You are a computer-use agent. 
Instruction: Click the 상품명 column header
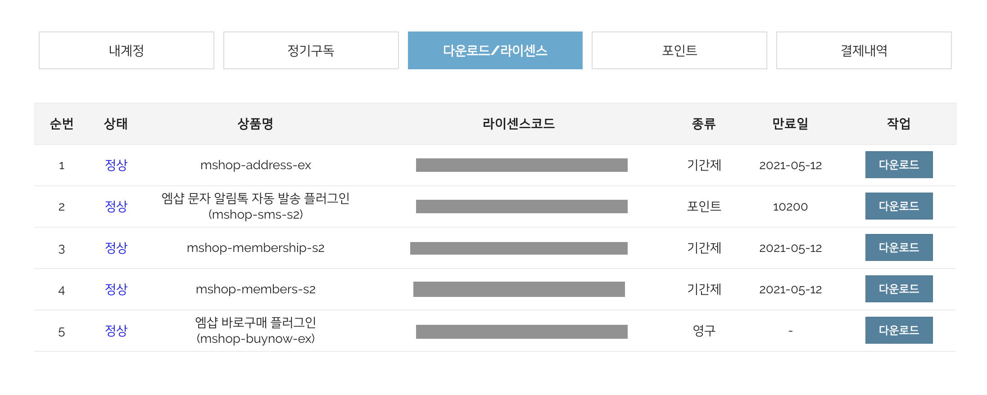(x=255, y=124)
